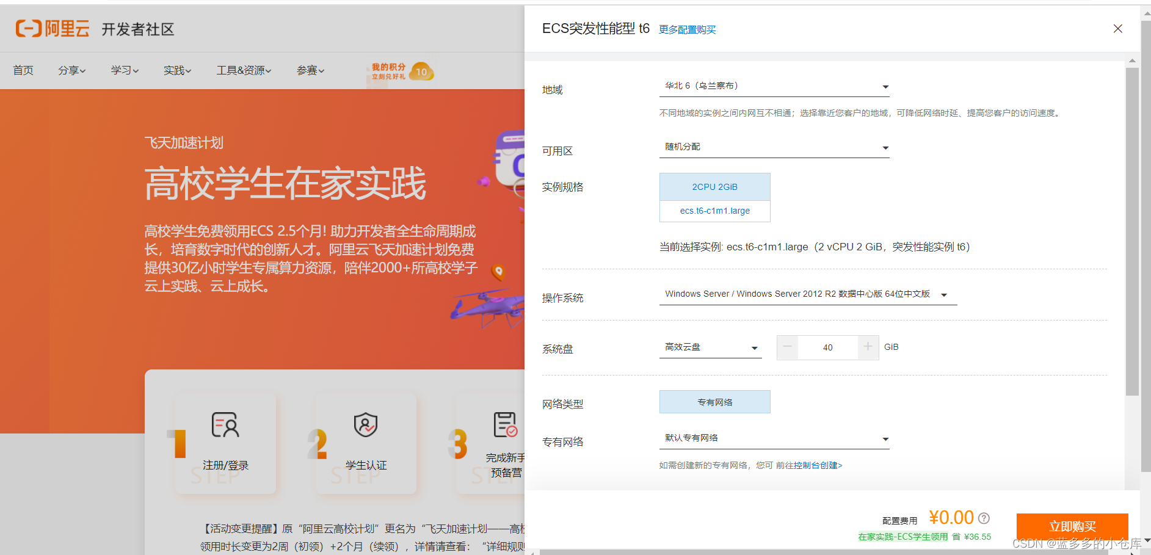
Task: Click the student verification shield icon
Action: click(x=366, y=424)
